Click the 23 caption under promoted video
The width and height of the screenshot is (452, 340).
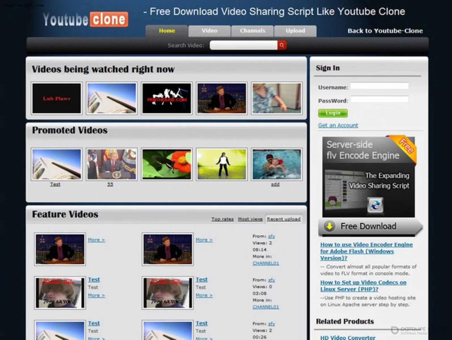(x=110, y=184)
